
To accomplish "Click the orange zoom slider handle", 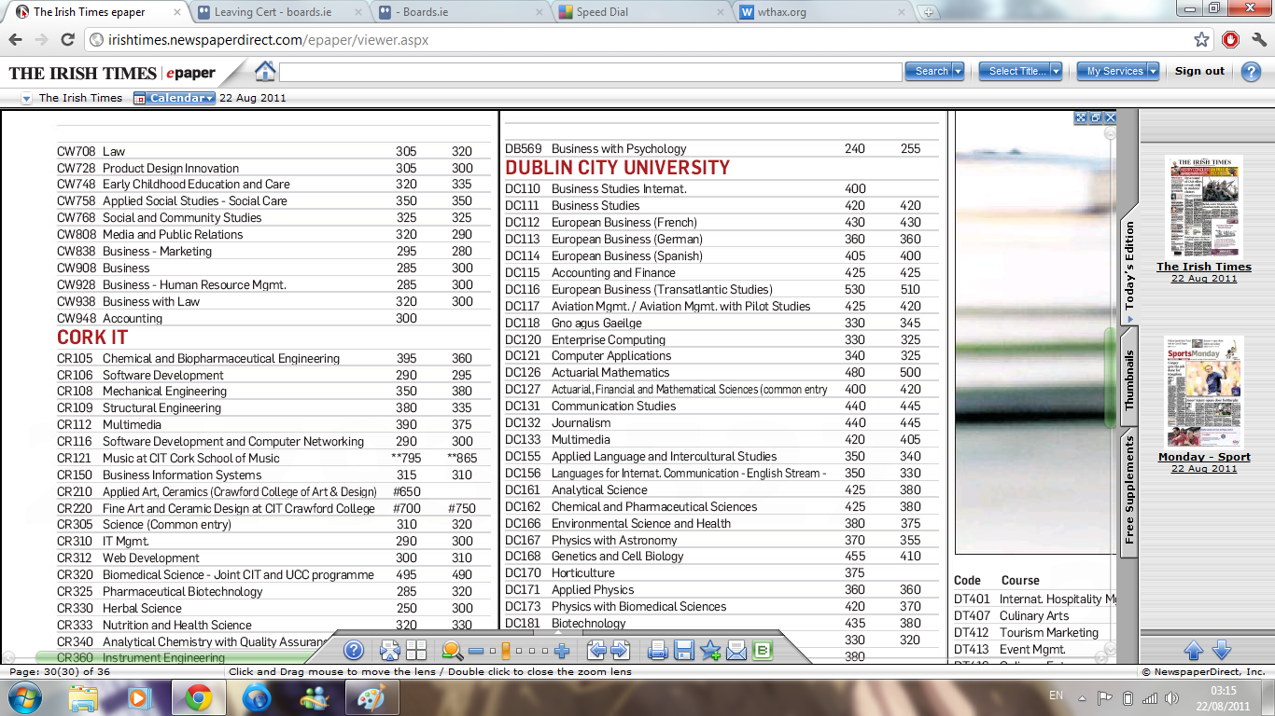I will (x=505, y=651).
